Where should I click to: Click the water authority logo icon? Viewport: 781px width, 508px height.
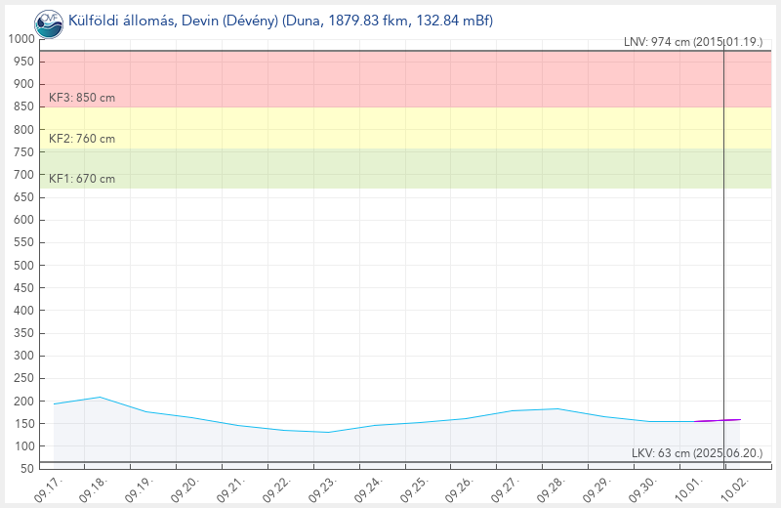click(47, 20)
